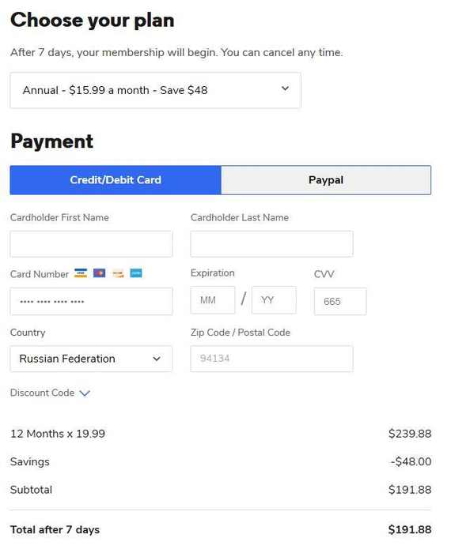Click the American Express card icon
Image resolution: width=451 pixels, height=553 pixels.
click(136, 273)
